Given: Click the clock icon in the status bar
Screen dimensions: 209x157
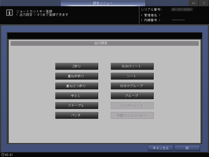Looking at the screenshot, I should point(2,155).
